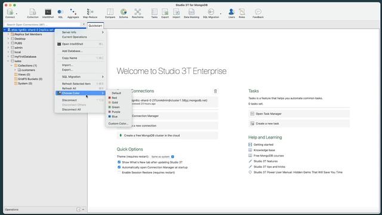Select the GridFS Buckets (0) folder

30,79
